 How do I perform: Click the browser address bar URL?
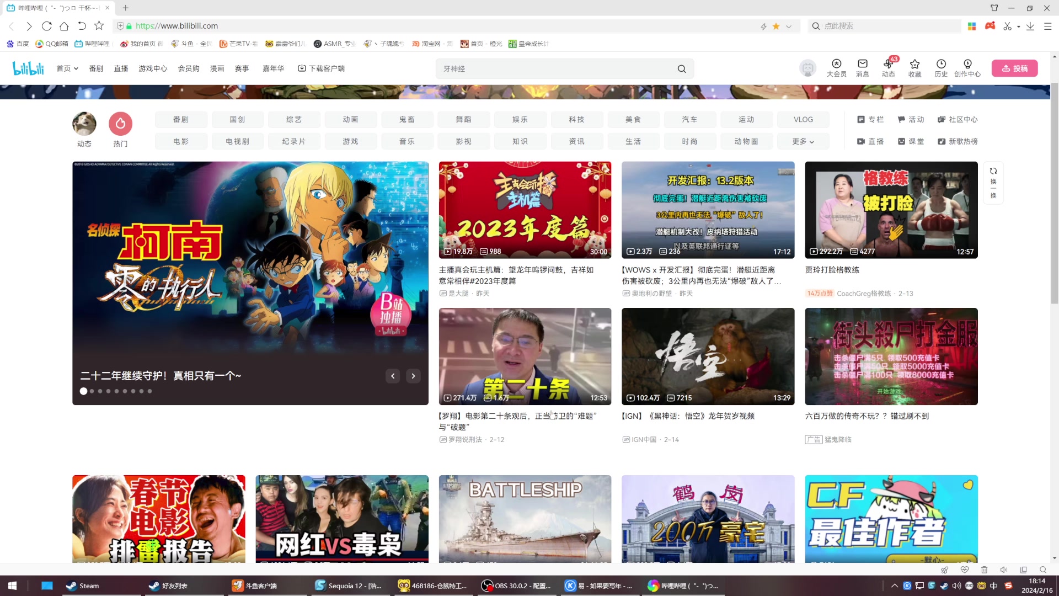click(176, 26)
